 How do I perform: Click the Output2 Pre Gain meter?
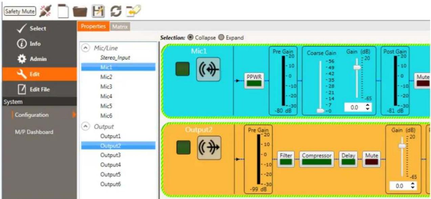coord(258,160)
